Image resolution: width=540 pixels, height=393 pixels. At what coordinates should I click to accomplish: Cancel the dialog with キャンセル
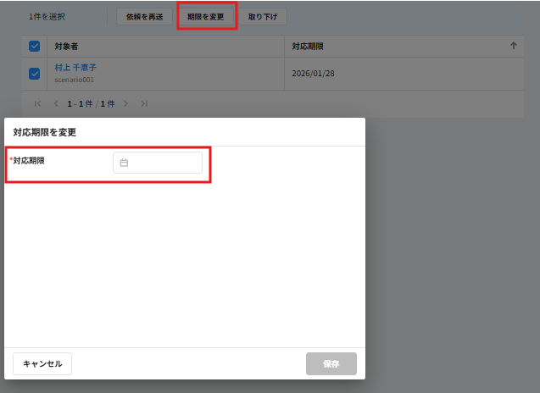coord(42,363)
